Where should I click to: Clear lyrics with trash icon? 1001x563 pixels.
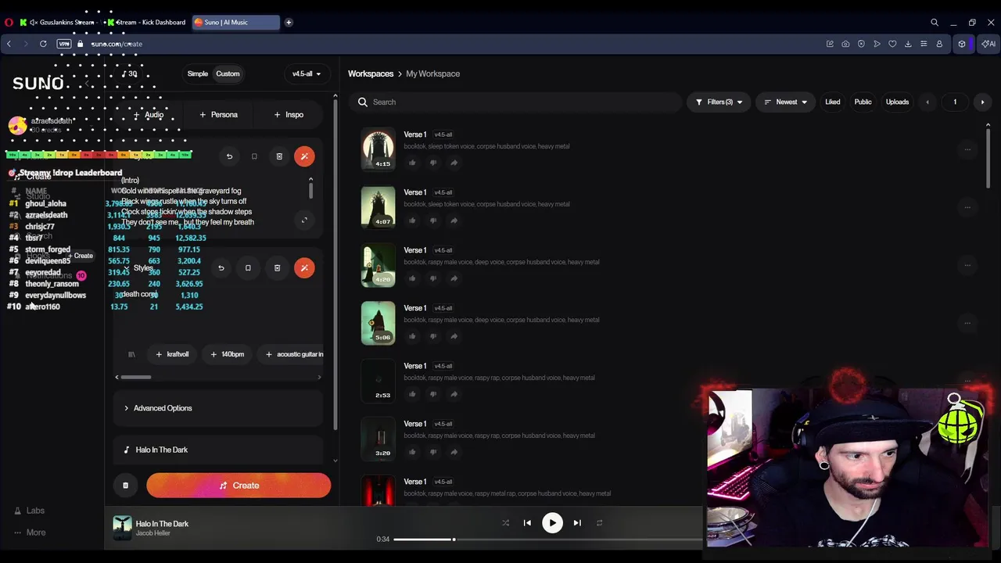[x=279, y=156]
